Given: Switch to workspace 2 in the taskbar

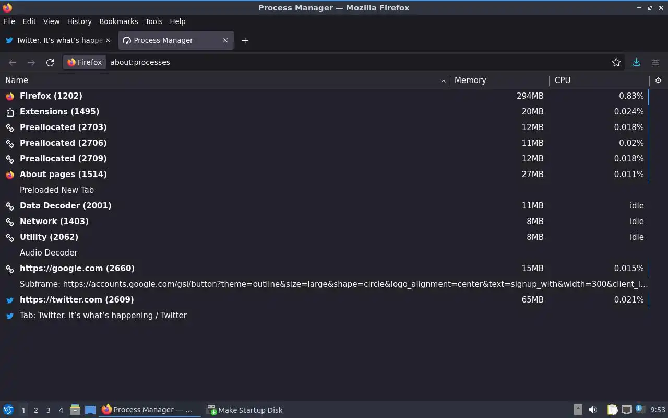Looking at the screenshot, I should coord(35,410).
